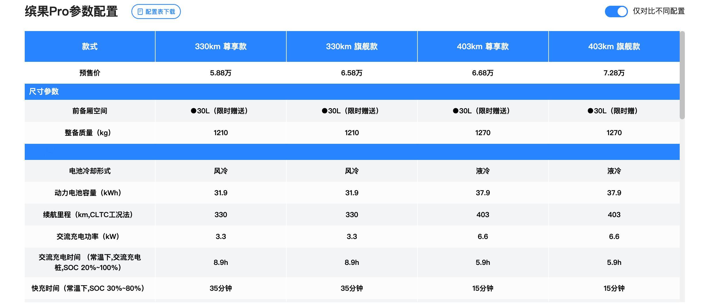The image size is (707, 306).
Task: Click the 缤果Pro参数配置 page title
Action: [x=71, y=12]
